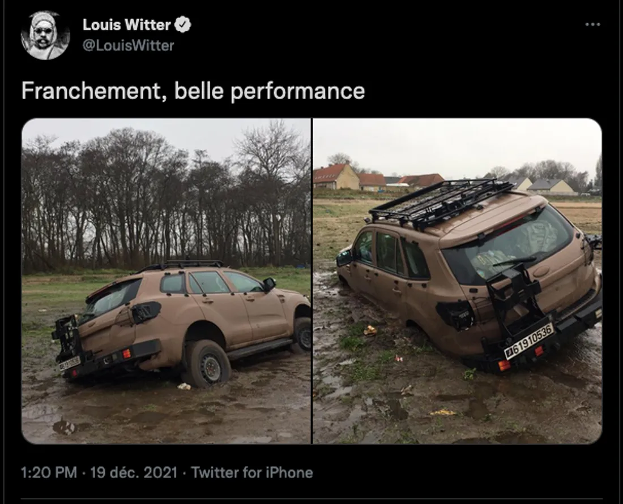Open the Twitter for iPhone source link
Viewport: 623px width, 504px height.
point(252,472)
